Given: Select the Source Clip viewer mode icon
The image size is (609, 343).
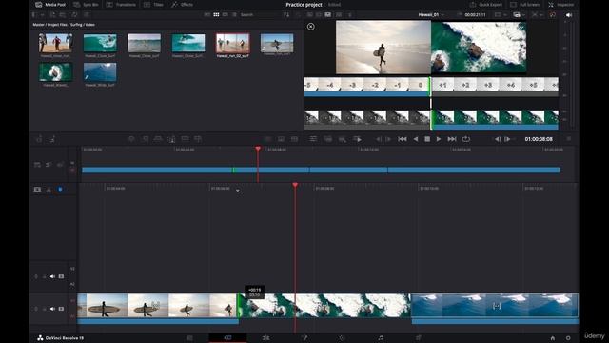Looking at the screenshot, I should (309, 15).
